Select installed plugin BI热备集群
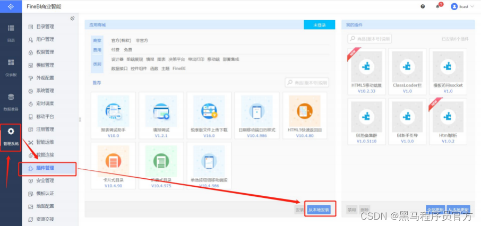Image resolution: width=481 pixels, height=226 pixels. point(366,121)
